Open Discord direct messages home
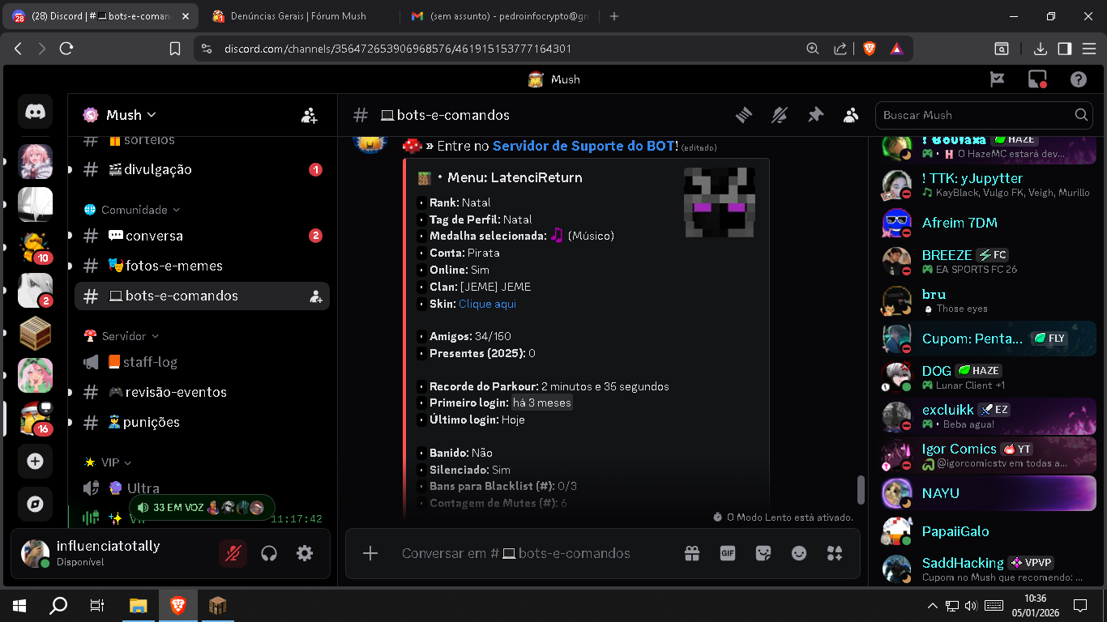The width and height of the screenshot is (1107, 622). pos(35,112)
